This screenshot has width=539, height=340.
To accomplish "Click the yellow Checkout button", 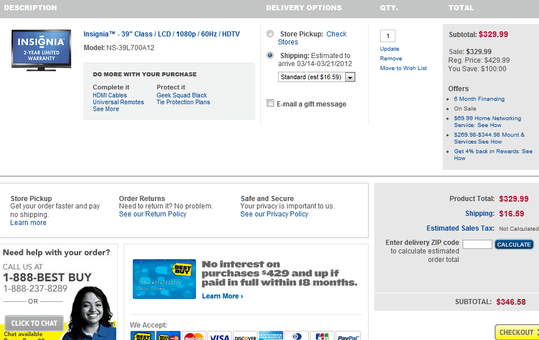I will coord(517,332).
